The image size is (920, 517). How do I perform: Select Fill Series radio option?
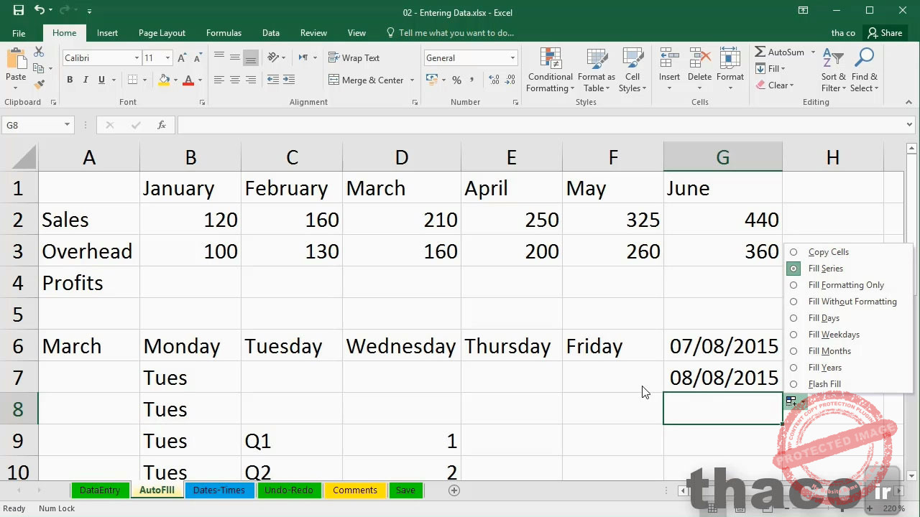click(x=793, y=269)
